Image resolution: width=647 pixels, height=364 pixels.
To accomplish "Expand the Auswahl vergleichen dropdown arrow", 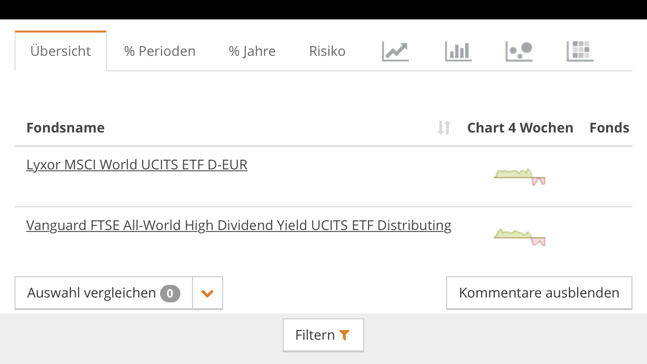I will pos(208,293).
